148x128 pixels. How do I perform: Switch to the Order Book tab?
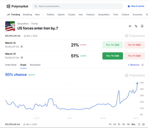coord(11,65)
